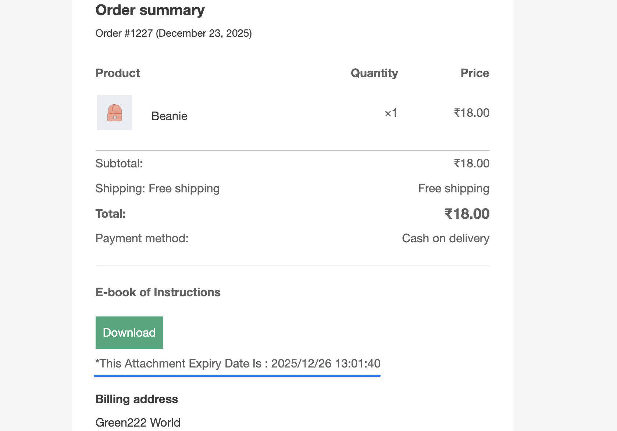This screenshot has height=431, width=617.
Task: Click the Payment method label
Action: tap(142, 238)
